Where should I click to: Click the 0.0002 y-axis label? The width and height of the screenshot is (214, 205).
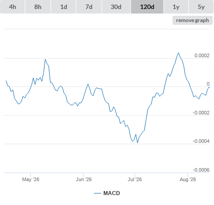202,55
